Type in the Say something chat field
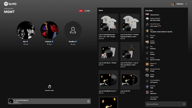This screenshot has height=108, width=192. (166, 104)
